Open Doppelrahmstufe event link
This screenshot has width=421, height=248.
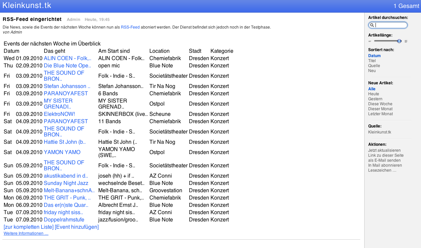(x=64, y=219)
